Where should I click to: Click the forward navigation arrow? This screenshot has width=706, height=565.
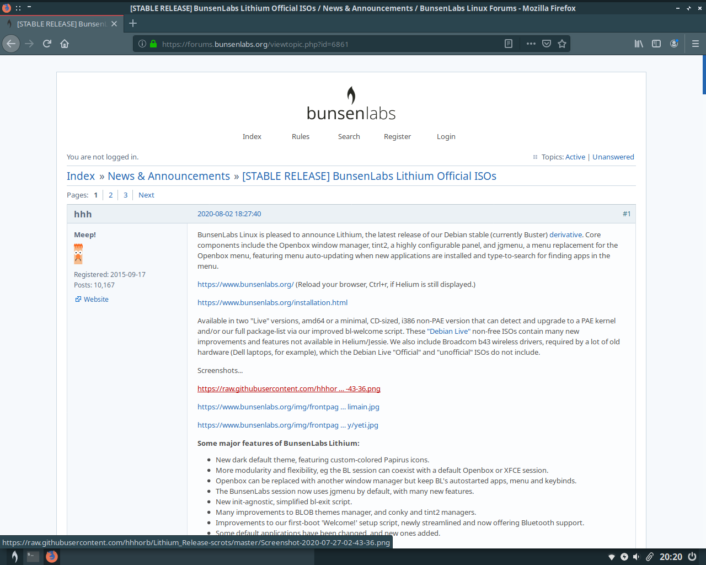coord(29,44)
